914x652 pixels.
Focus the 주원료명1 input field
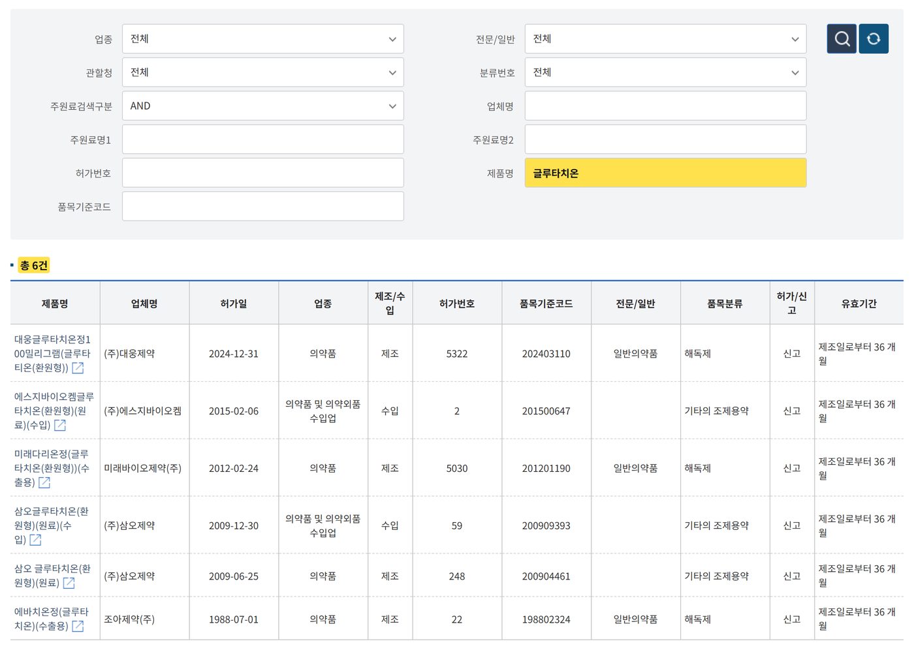(x=263, y=140)
